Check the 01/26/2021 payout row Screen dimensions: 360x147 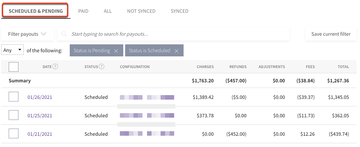pyautogui.click(x=14, y=97)
